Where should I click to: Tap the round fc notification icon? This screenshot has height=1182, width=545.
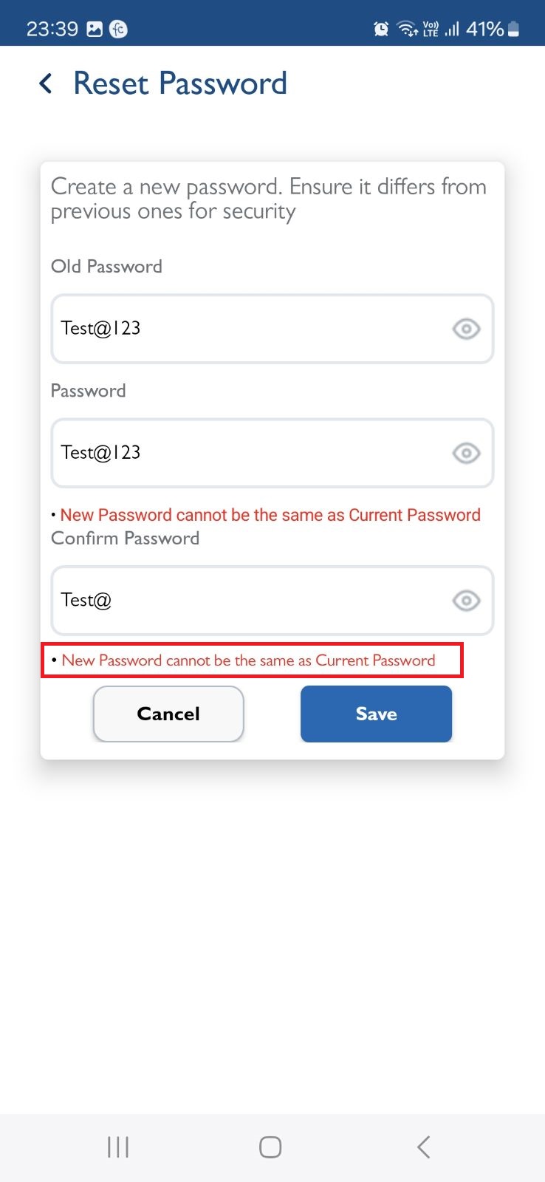pos(118,29)
